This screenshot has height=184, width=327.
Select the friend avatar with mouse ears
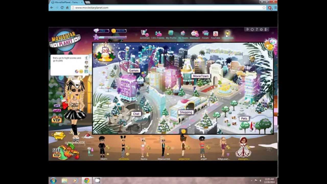click(x=123, y=147)
